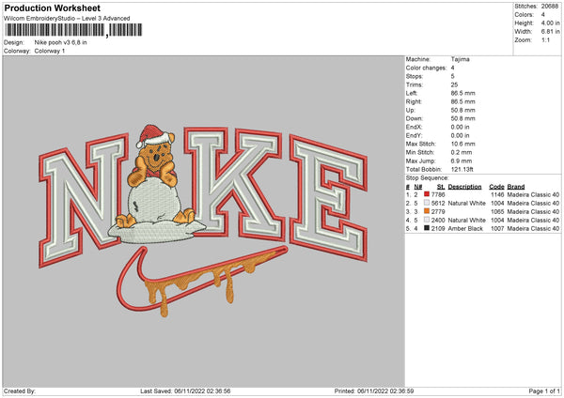Click code '1007' in stop row 5
This screenshot has height=398, width=564.
click(497, 228)
